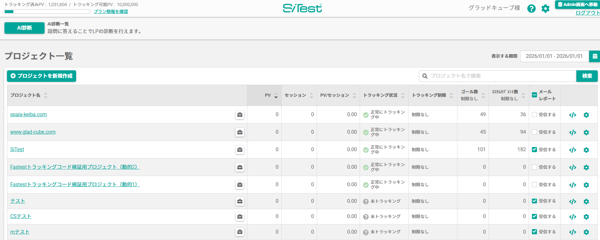Click briefcase icon for SiTest row

coord(240,150)
